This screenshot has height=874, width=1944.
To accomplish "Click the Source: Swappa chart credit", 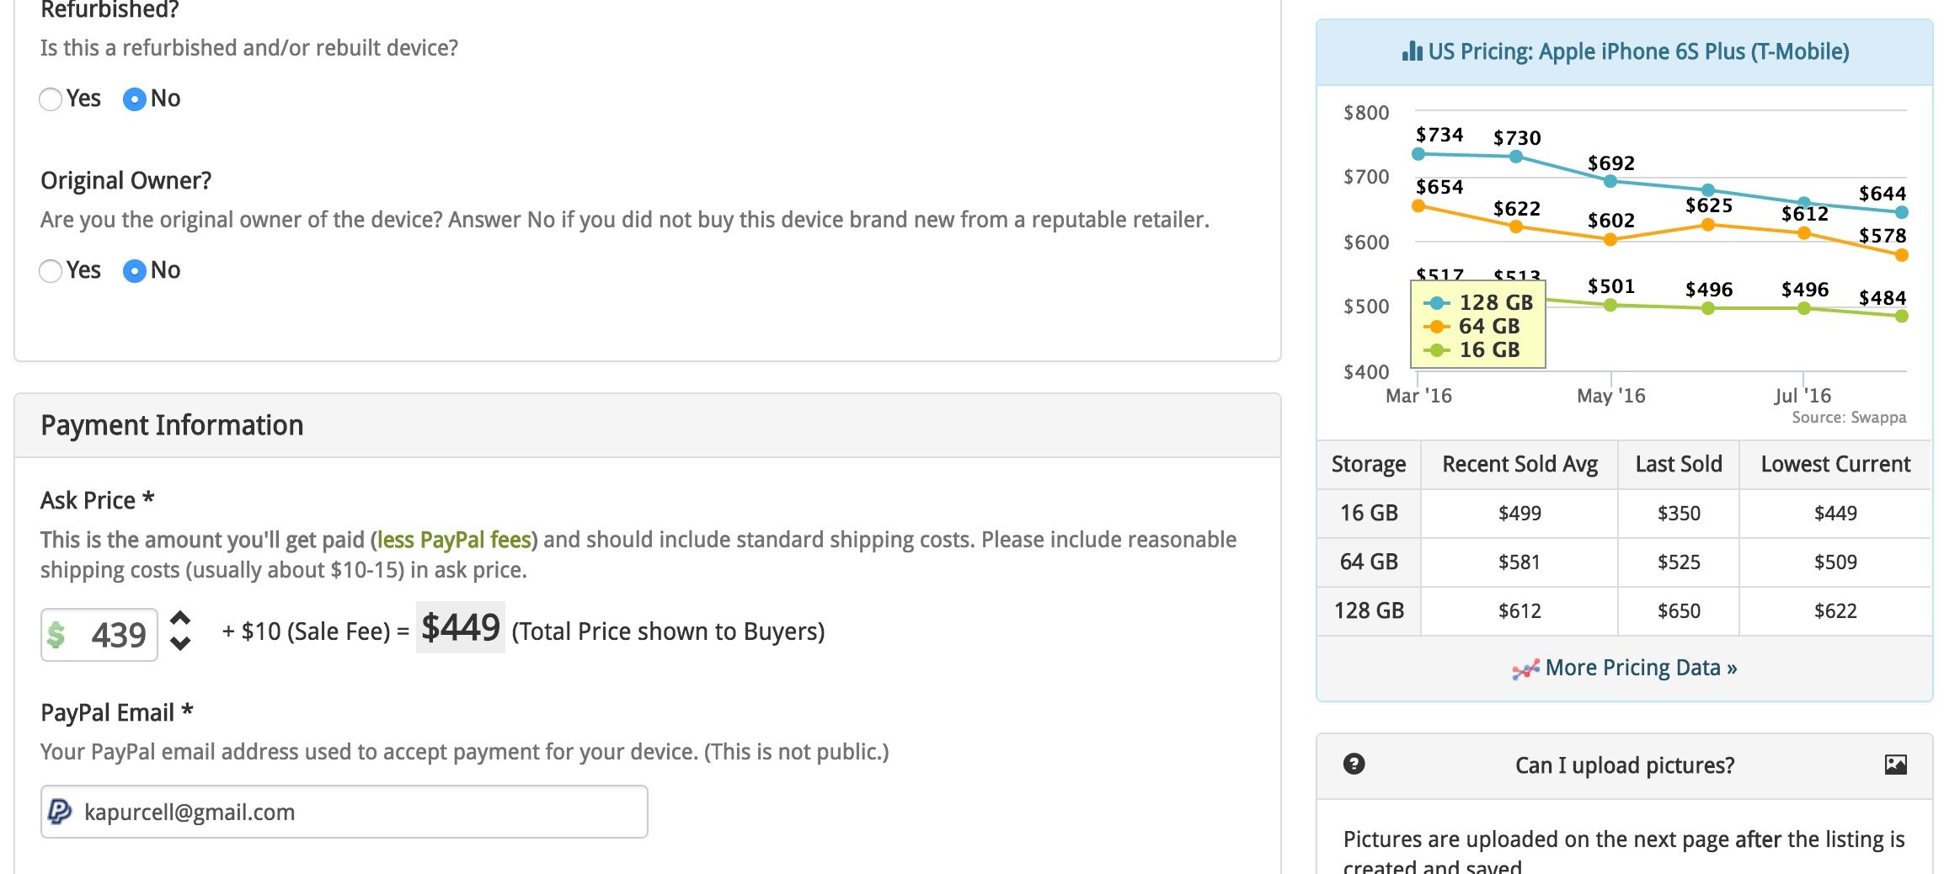I will (x=1849, y=418).
